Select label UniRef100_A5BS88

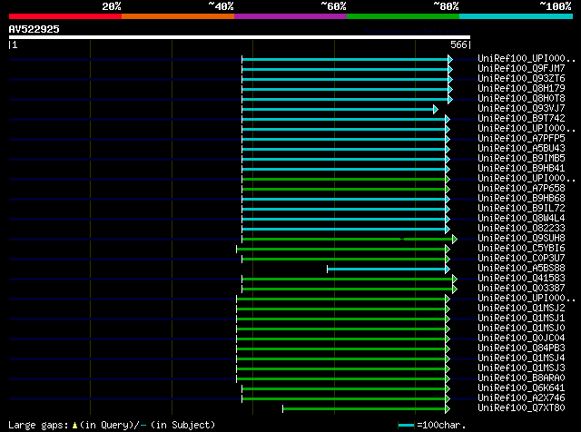pos(521,269)
